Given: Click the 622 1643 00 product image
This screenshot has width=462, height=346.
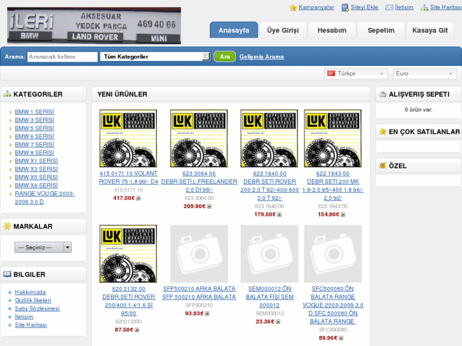Looking at the screenshot, I should (332, 138).
